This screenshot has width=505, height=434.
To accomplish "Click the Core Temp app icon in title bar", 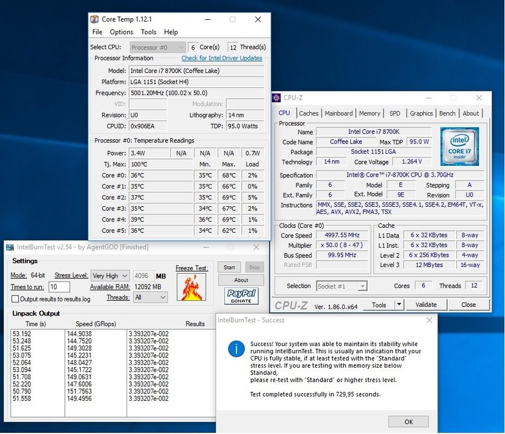I will click(x=95, y=19).
